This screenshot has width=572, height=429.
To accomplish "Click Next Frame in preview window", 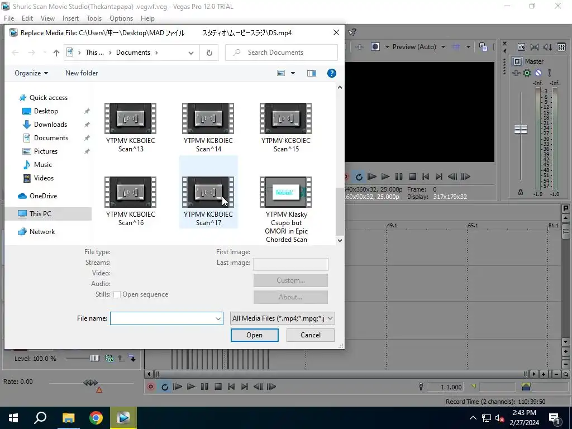I will tap(466, 177).
